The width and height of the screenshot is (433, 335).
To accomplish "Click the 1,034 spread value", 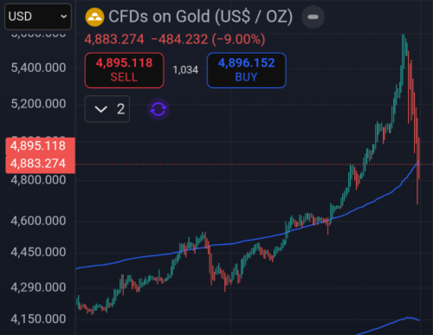I will click(185, 70).
